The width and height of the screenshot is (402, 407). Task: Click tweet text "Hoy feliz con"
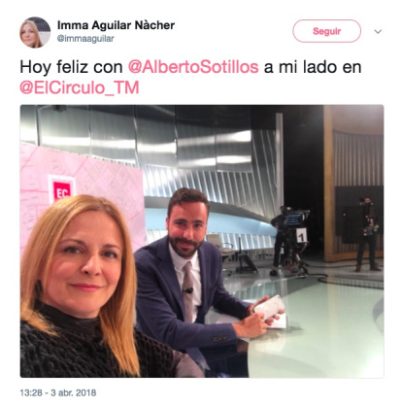(71, 67)
